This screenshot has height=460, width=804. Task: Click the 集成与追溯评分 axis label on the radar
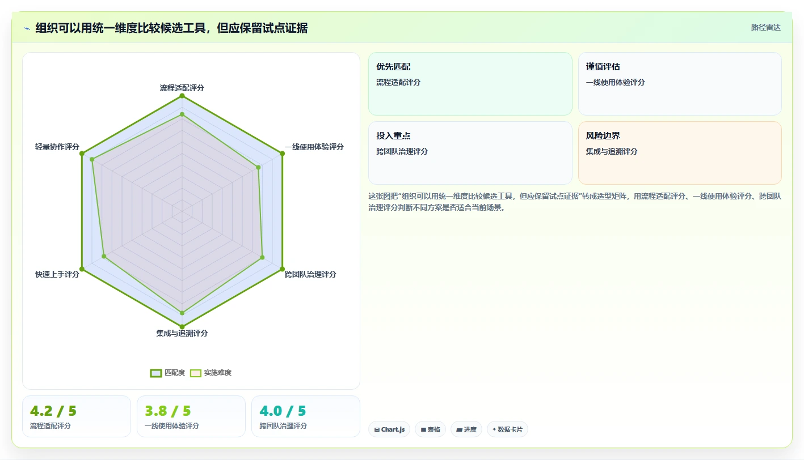pyautogui.click(x=182, y=333)
